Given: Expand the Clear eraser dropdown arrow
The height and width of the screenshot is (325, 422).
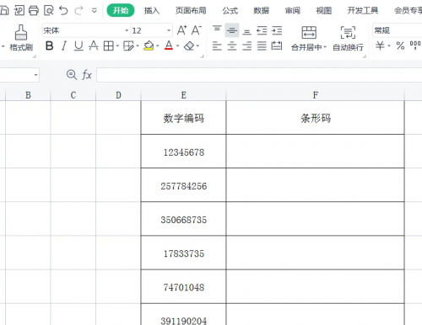Looking at the screenshot, I should pyautogui.click(x=198, y=45).
